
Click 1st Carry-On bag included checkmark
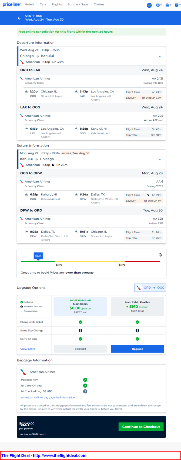coord(85,385)
